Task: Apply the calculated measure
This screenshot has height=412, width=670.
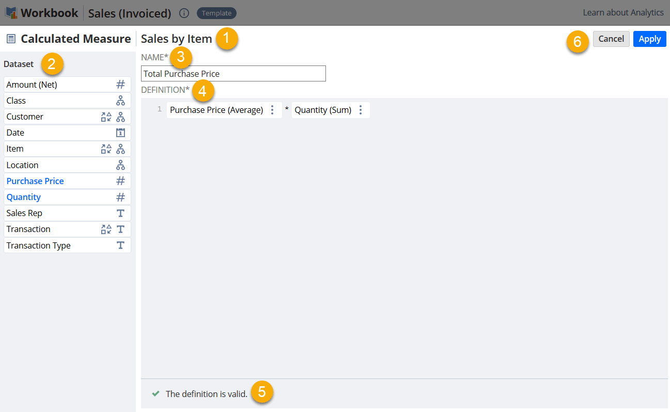Action: pyautogui.click(x=649, y=39)
